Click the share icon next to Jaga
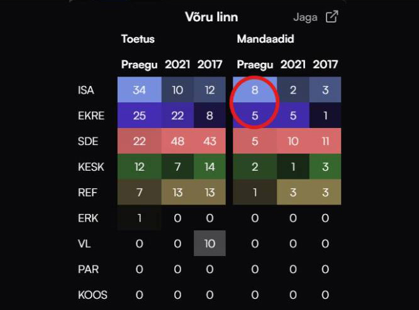 [x=332, y=17]
